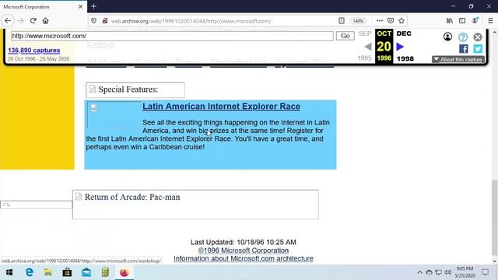Click the previous capture gray arrow
This screenshot has width=498, height=280.
[368, 47]
